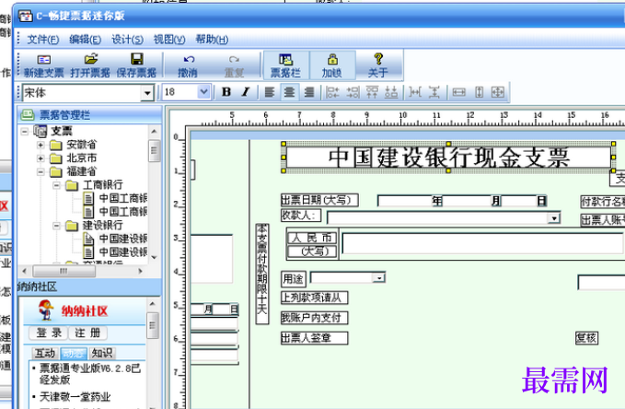This screenshot has height=409, width=625.
Task: Click the 登录 button in 纳纳社区
Action: [49, 333]
